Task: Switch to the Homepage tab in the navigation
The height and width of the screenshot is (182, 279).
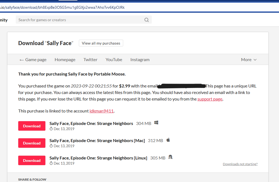Action: pos(65,59)
